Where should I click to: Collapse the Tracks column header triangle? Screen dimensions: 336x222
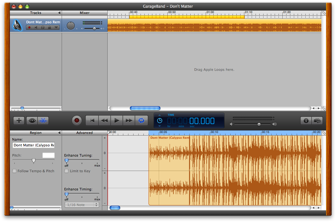[x=59, y=13]
